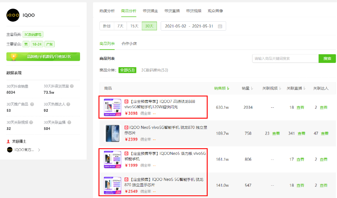
Task: Click help icon beside 30天关联视频
Action: pos(31,122)
